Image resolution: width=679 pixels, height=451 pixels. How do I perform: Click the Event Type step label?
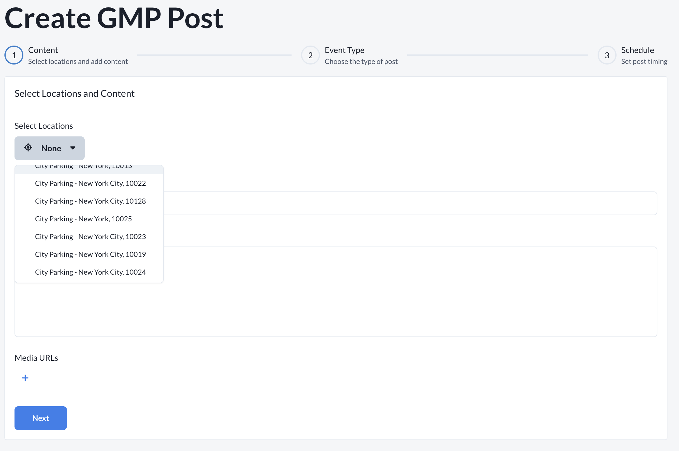[x=345, y=50]
